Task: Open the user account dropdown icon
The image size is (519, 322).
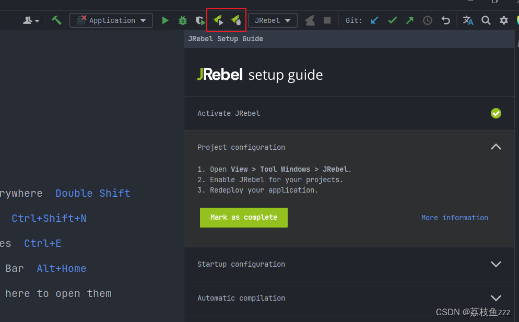Action: 31,20
